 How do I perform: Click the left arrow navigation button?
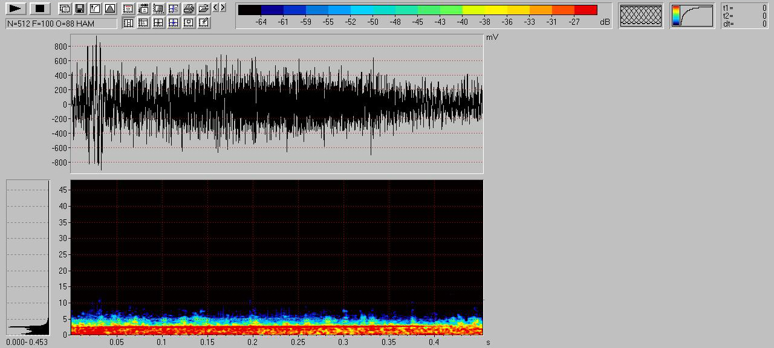[x=216, y=7]
